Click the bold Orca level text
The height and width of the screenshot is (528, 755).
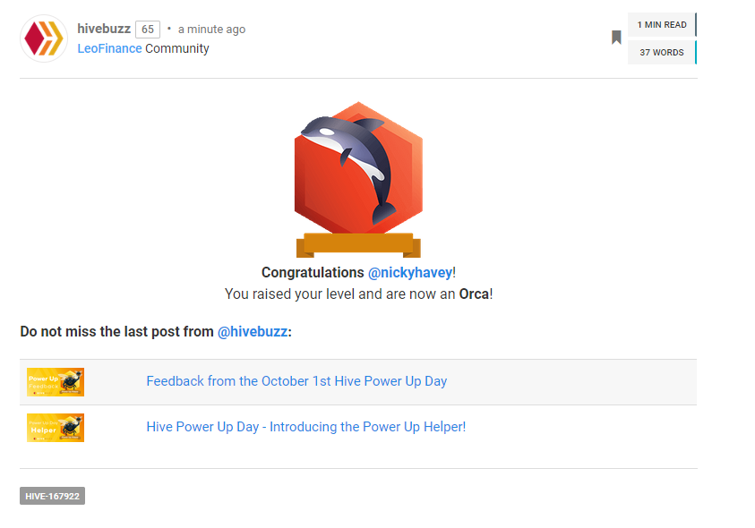point(474,294)
